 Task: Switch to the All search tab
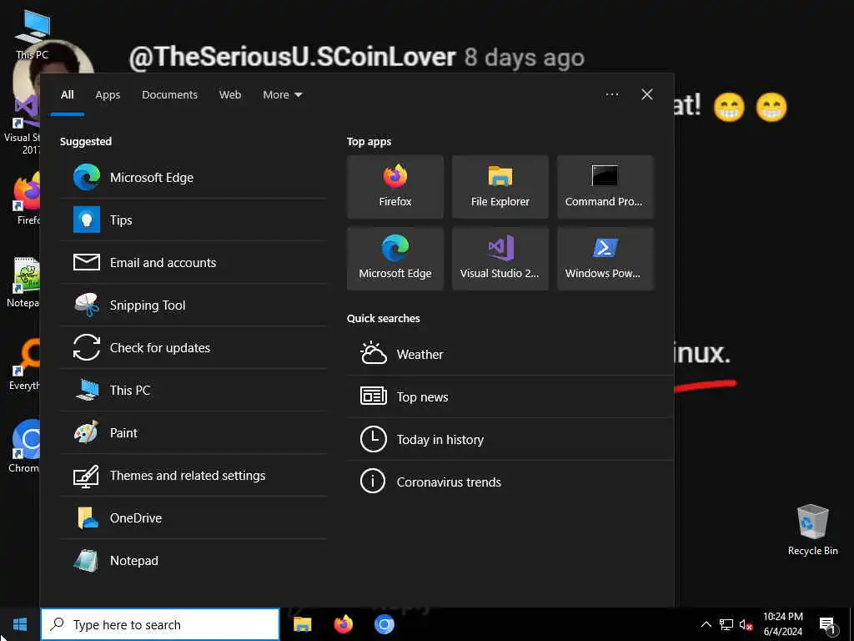click(x=67, y=95)
